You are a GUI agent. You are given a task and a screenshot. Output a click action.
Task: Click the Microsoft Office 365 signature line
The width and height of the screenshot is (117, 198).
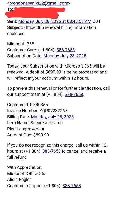pos(27,173)
